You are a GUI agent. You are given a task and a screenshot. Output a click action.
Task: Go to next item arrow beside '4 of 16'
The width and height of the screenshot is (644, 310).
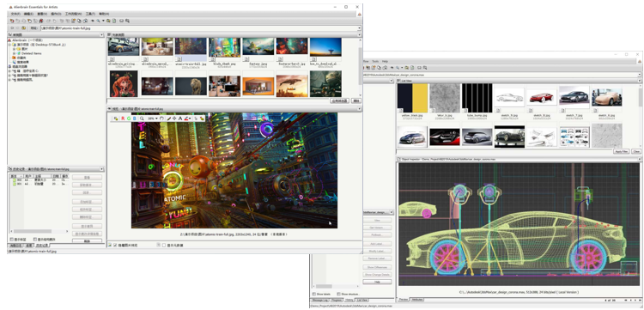(635, 301)
